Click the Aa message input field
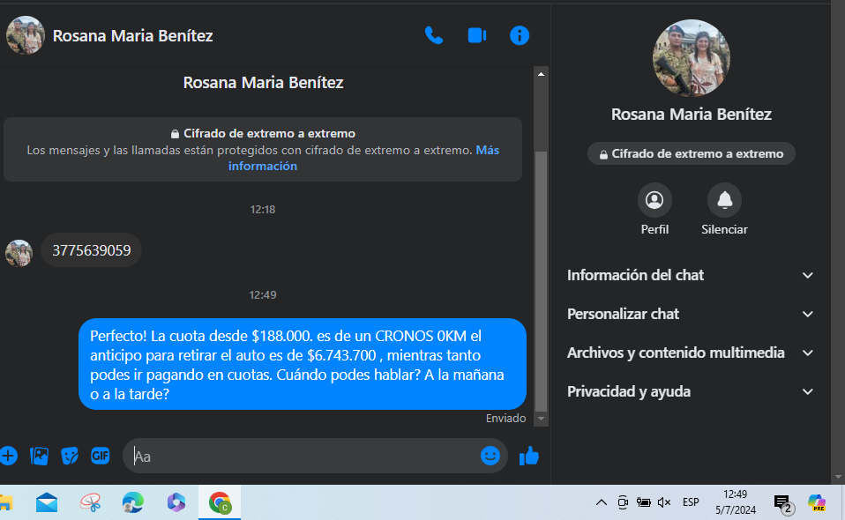 [x=300, y=457]
